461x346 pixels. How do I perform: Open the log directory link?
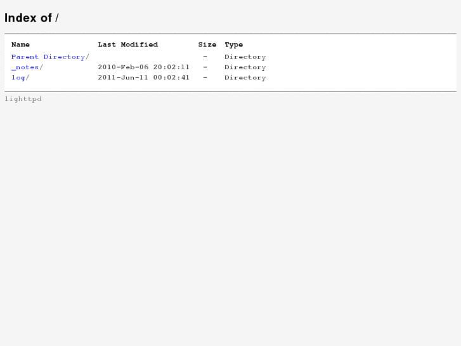pos(18,77)
